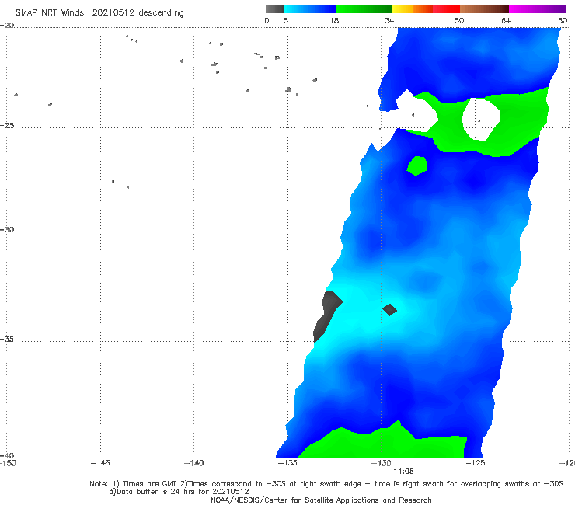This screenshot has width=575, height=505.
Task: Click the note line starting "Note: 1) Times are GMT"
Action: pos(326,484)
